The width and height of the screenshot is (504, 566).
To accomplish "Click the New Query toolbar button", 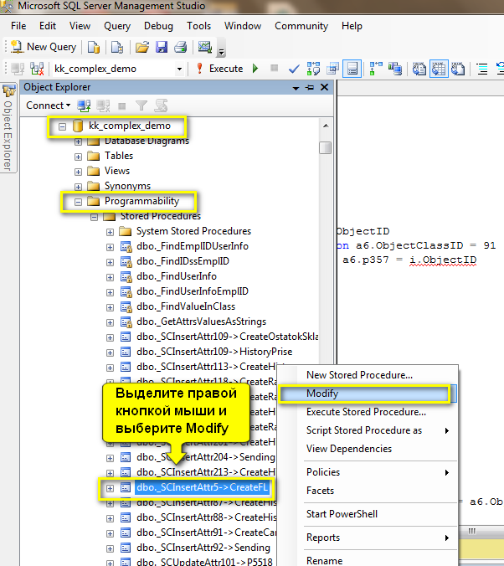I will point(44,47).
